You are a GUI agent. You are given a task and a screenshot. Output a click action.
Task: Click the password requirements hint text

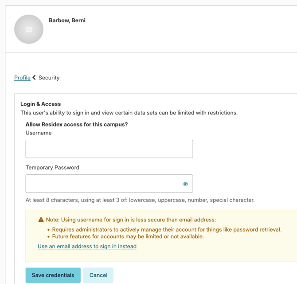140,200
